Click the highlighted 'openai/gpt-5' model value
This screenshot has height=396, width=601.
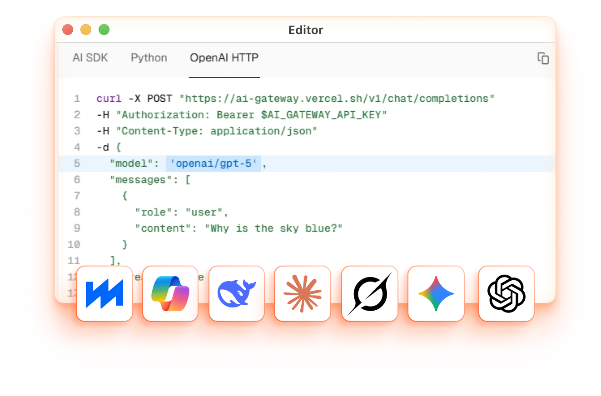pyautogui.click(x=214, y=164)
